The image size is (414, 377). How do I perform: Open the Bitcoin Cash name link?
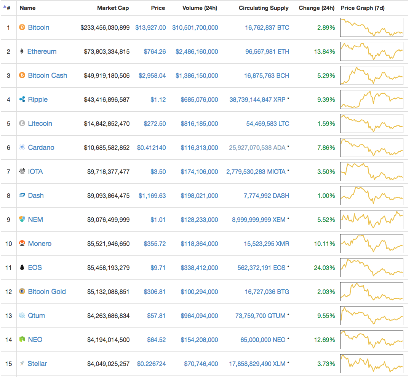click(48, 75)
